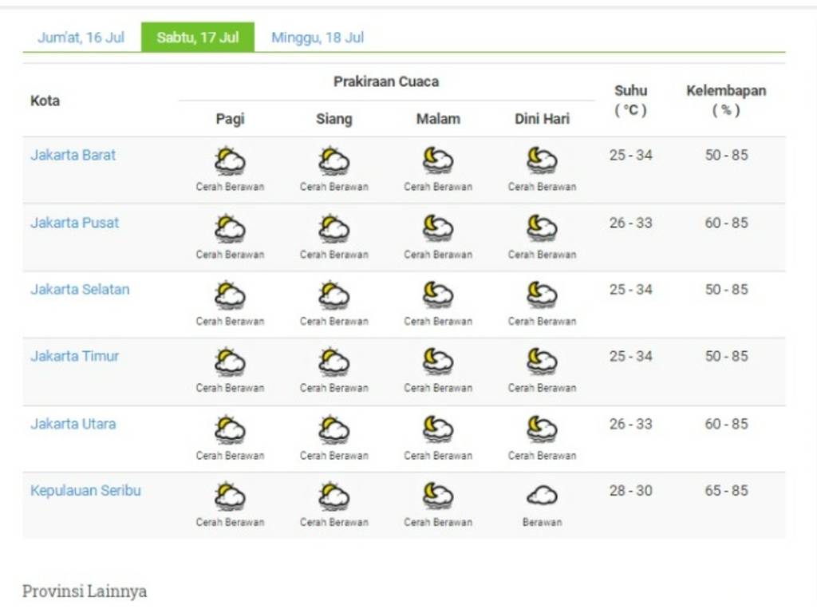Viewport: 817px width, 613px height.
Task: Click Jakarta Timur Siang weather icon
Action: tap(334, 362)
